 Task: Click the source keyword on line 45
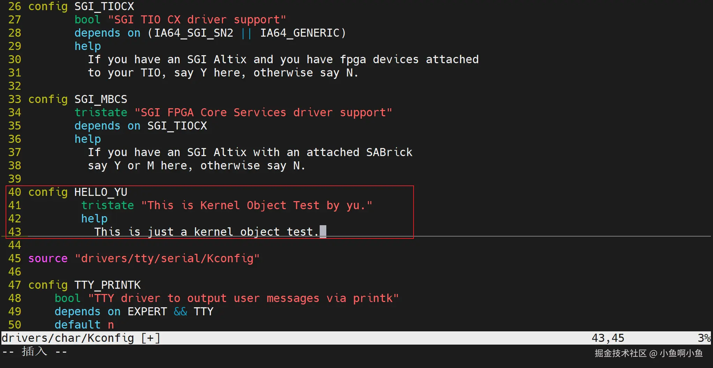[48, 258]
